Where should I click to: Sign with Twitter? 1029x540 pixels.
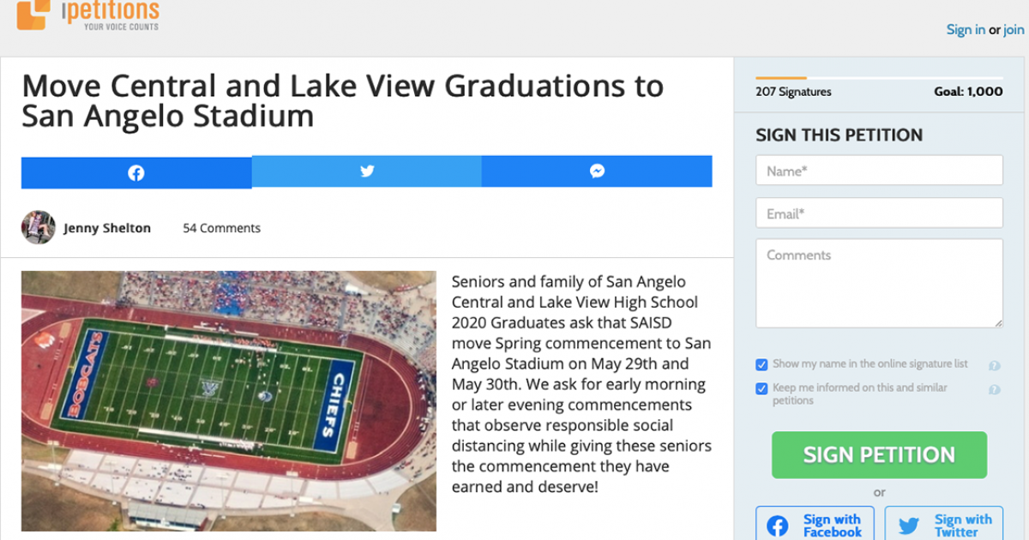tap(943, 524)
